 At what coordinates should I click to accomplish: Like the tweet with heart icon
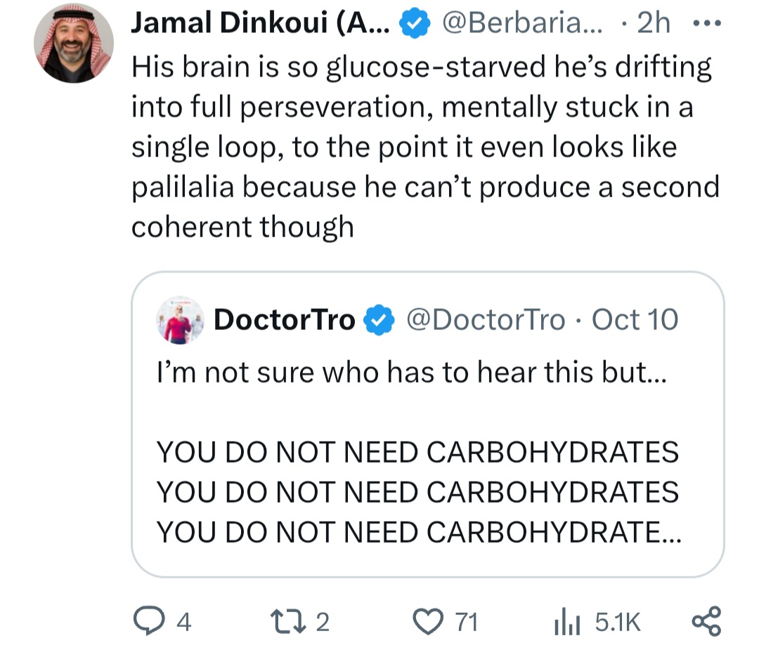426,622
